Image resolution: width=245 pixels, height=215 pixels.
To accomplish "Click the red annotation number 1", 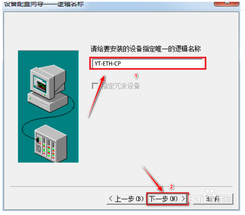I will (136, 76).
